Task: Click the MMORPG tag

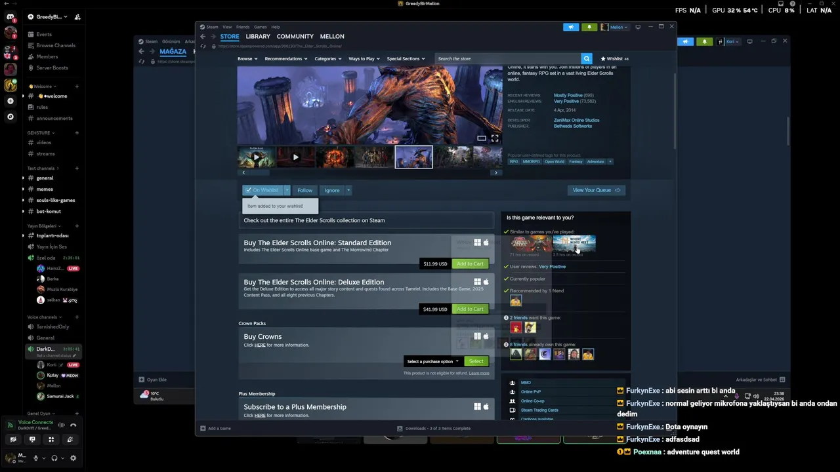Action: (532, 161)
